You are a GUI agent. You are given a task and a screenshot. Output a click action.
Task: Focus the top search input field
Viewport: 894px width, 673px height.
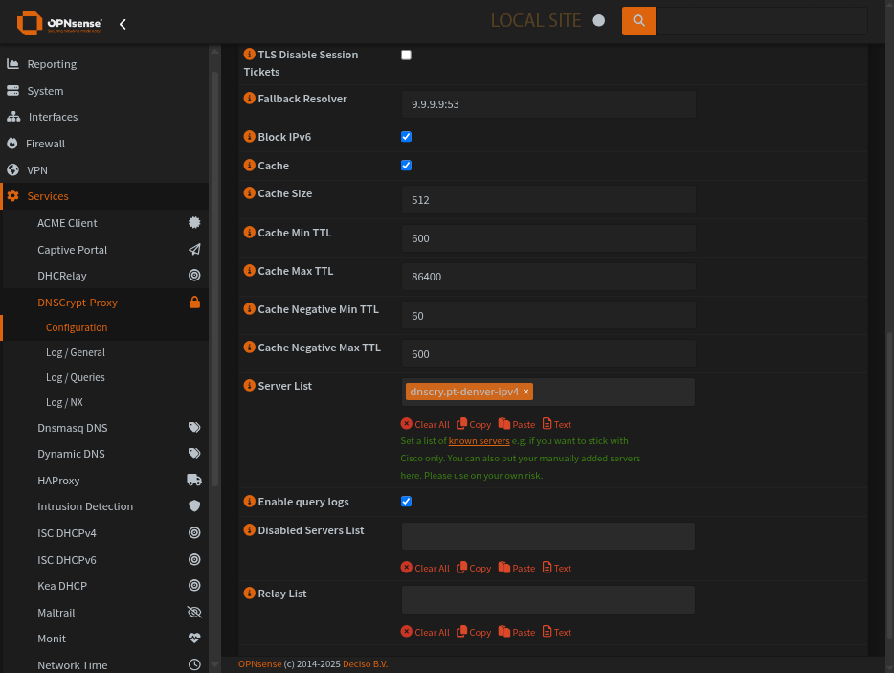click(762, 21)
